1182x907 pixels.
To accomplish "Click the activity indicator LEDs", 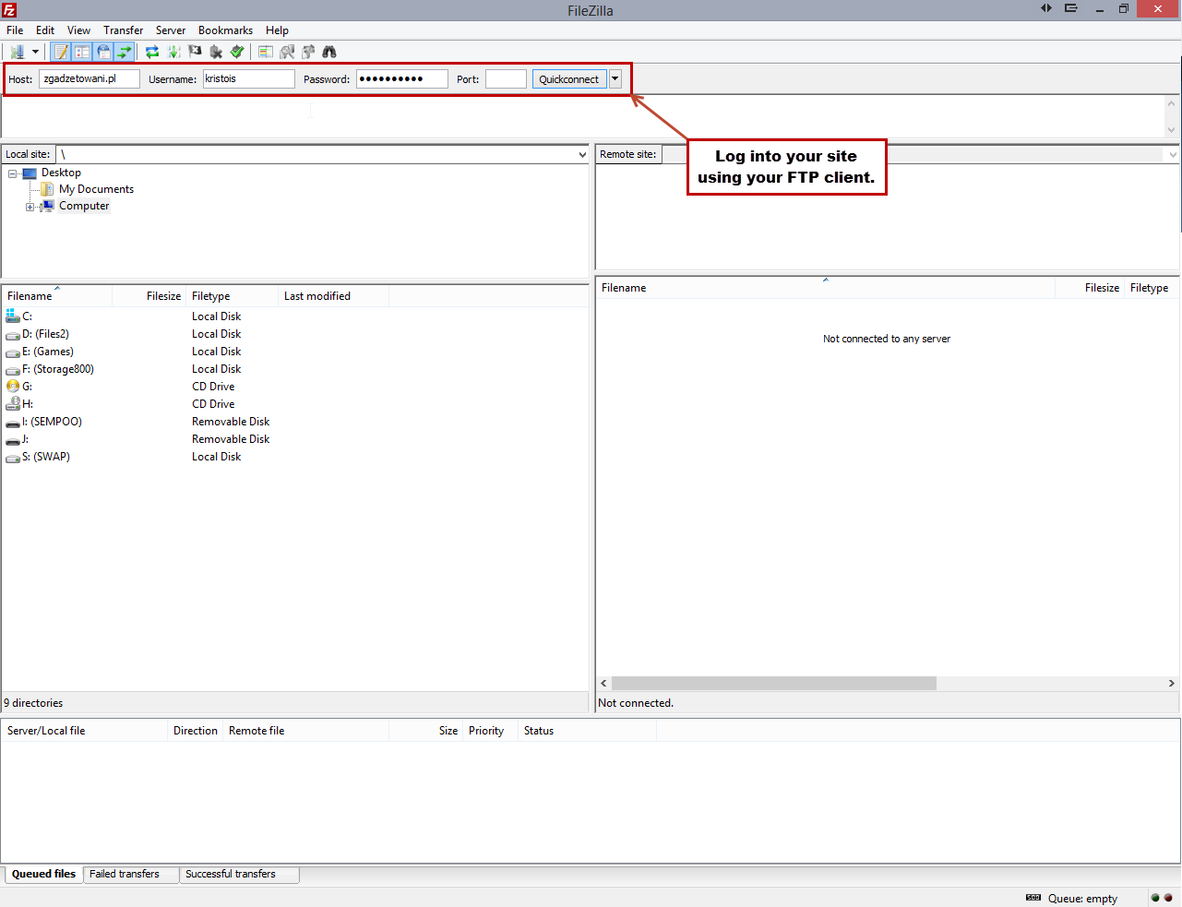I will [x=1162, y=898].
